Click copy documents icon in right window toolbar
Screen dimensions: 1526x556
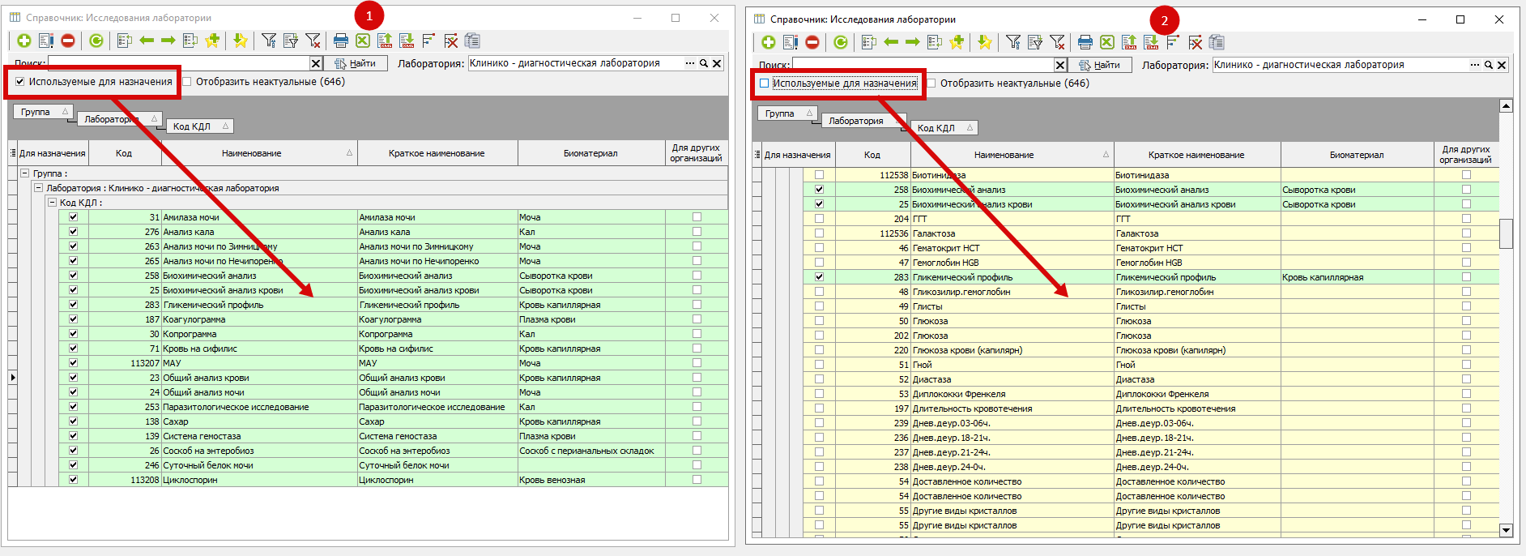coord(1217,42)
